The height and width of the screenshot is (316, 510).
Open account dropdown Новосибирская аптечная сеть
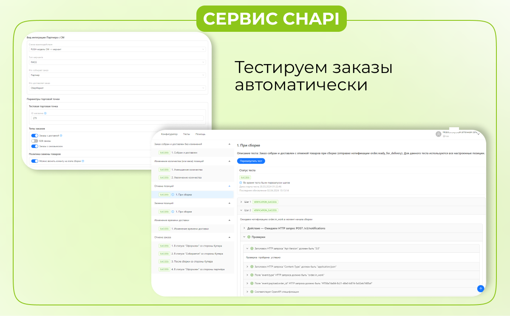point(479,134)
